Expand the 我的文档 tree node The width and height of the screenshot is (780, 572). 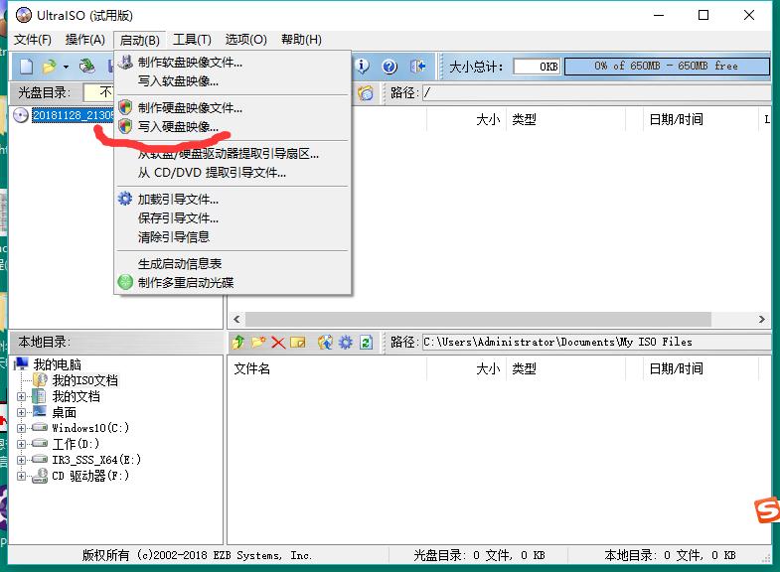point(22,396)
